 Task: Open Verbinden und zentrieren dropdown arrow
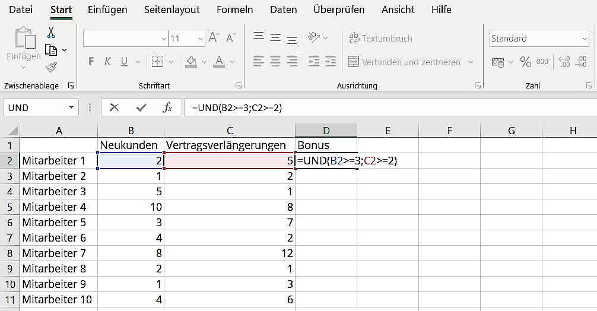tap(471, 62)
